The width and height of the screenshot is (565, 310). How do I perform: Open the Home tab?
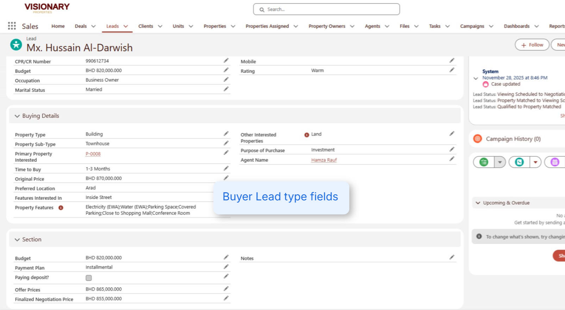coord(58,26)
